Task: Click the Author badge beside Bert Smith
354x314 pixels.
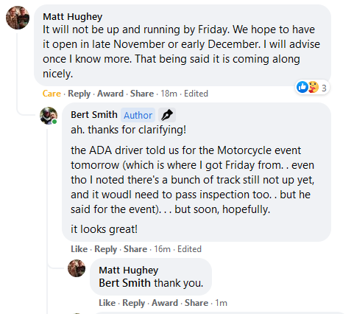Action: click(138, 115)
